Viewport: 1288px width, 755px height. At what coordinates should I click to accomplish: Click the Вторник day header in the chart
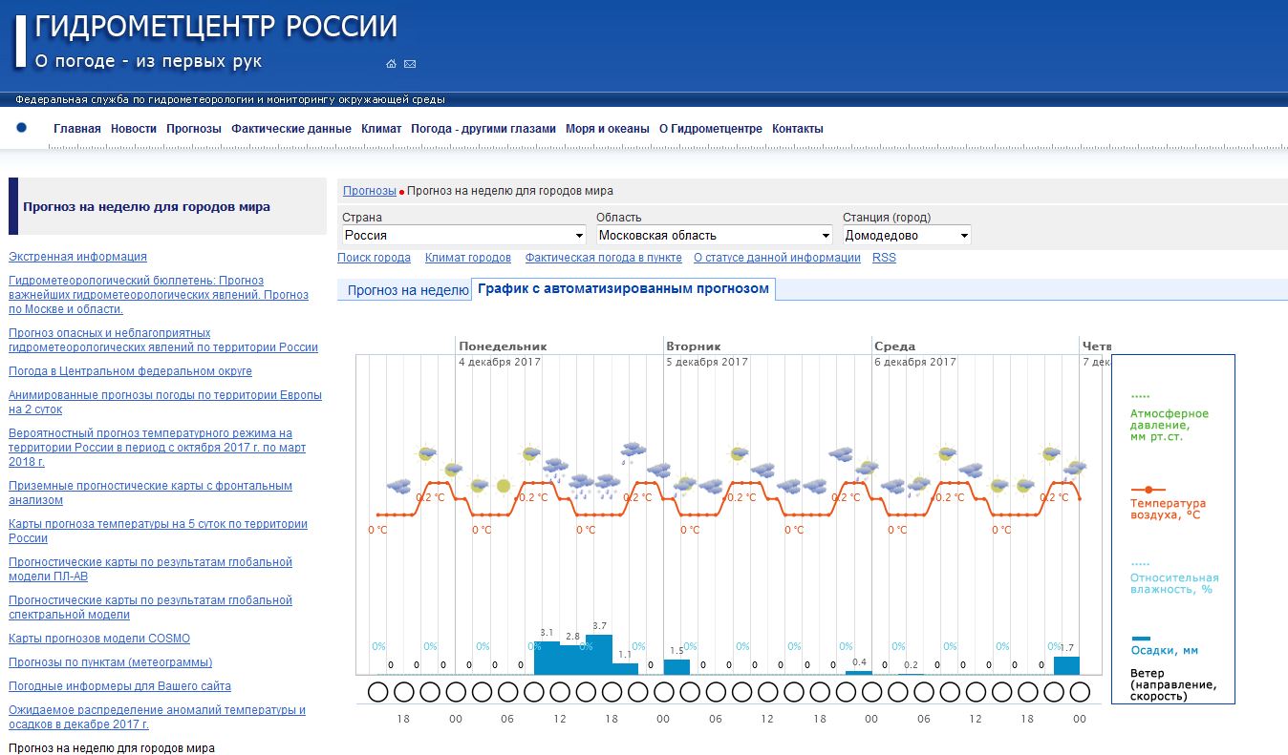(x=693, y=346)
